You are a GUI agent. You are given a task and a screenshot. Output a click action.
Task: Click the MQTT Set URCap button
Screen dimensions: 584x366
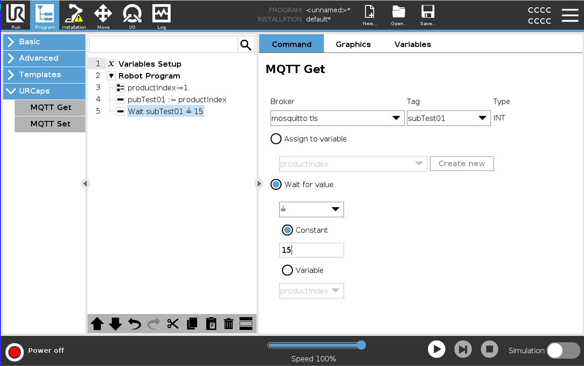click(50, 124)
